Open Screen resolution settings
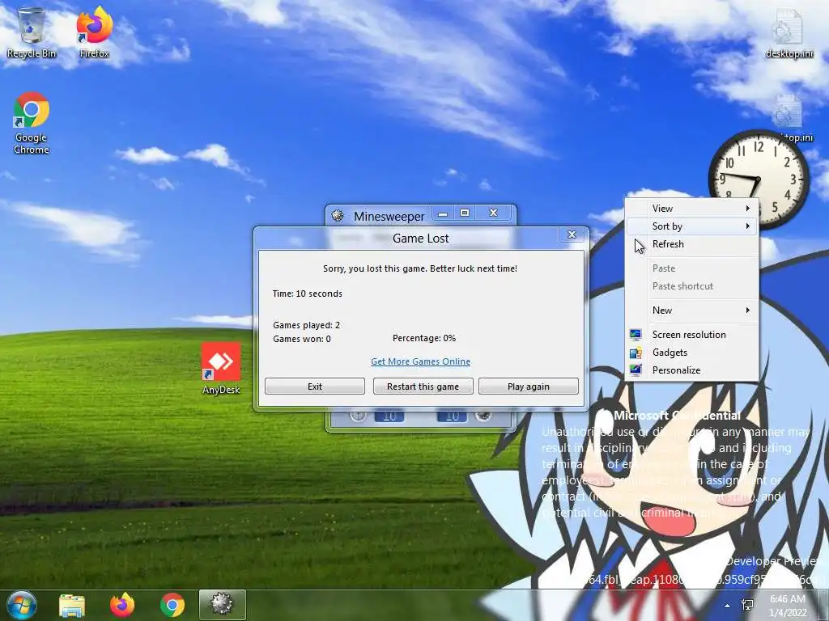This screenshot has width=829, height=621. click(x=692, y=334)
